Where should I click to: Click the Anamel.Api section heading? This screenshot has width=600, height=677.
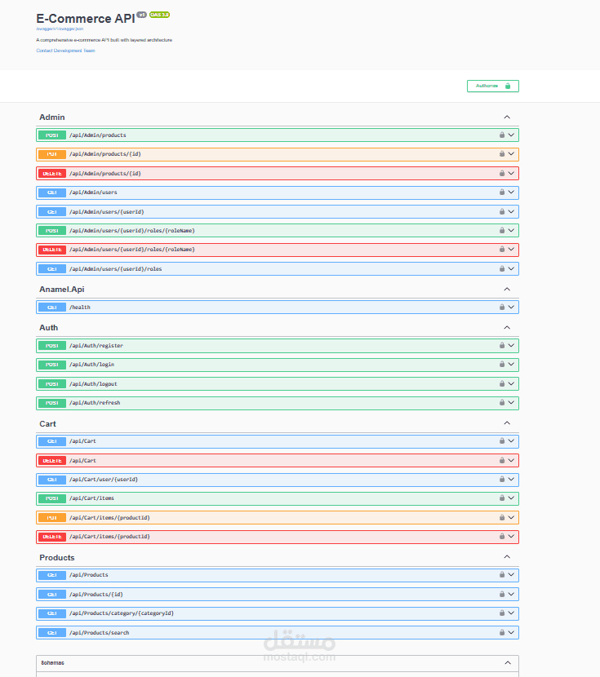(x=62, y=290)
